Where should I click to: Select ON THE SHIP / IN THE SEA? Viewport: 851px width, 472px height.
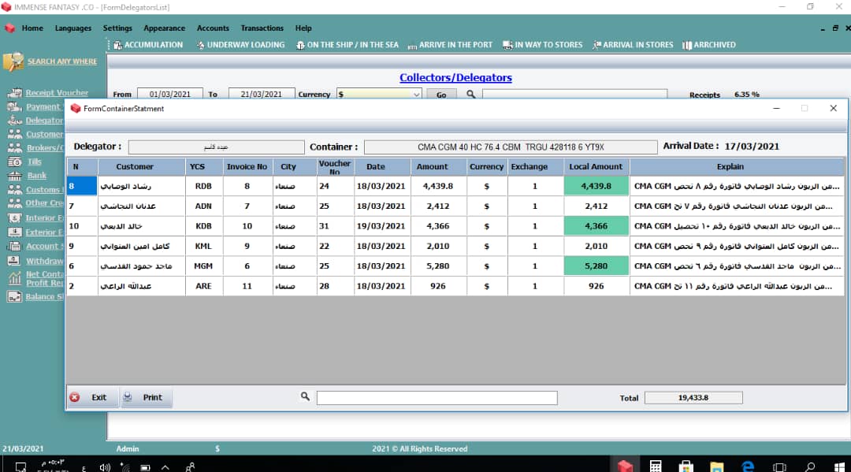pos(347,45)
